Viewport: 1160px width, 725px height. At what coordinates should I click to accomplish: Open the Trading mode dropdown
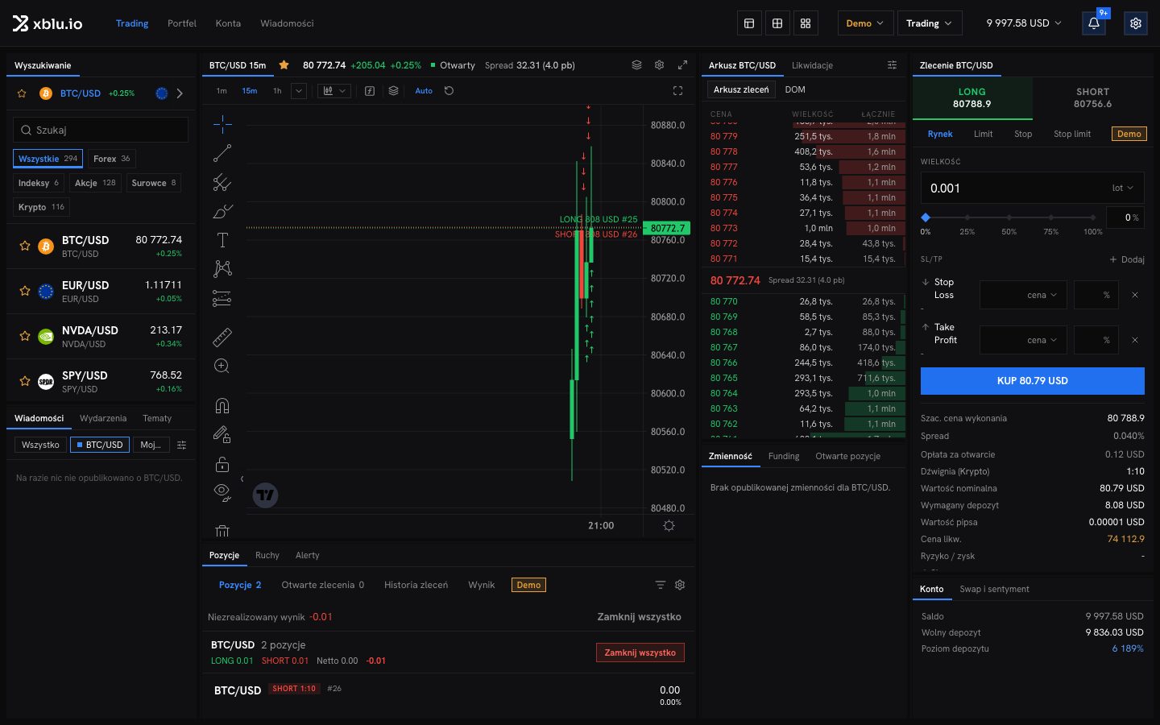coord(929,23)
